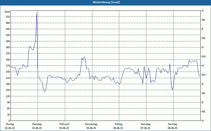211x131 pixels.
Task: Select the date 02.06.25
Action: 10,128
